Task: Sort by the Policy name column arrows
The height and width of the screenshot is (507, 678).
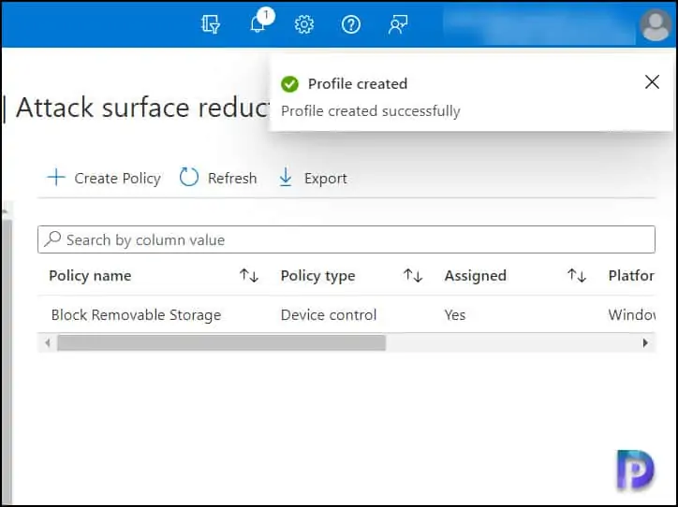Action: [x=249, y=275]
